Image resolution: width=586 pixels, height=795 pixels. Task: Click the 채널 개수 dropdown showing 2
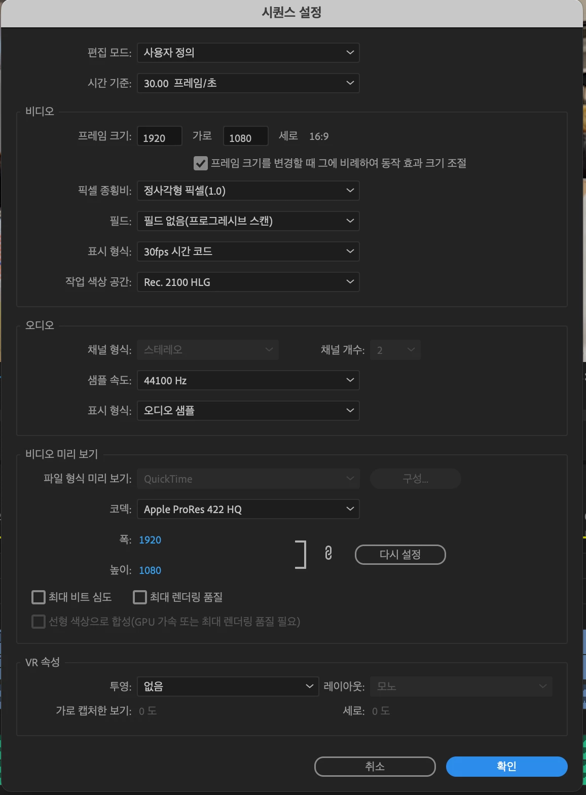coord(395,350)
